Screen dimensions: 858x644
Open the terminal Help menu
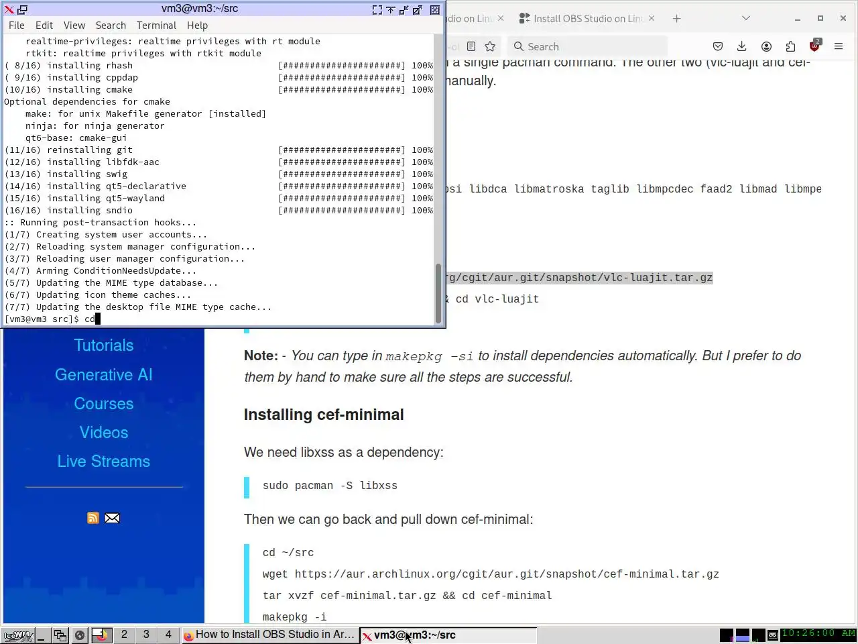tap(197, 25)
